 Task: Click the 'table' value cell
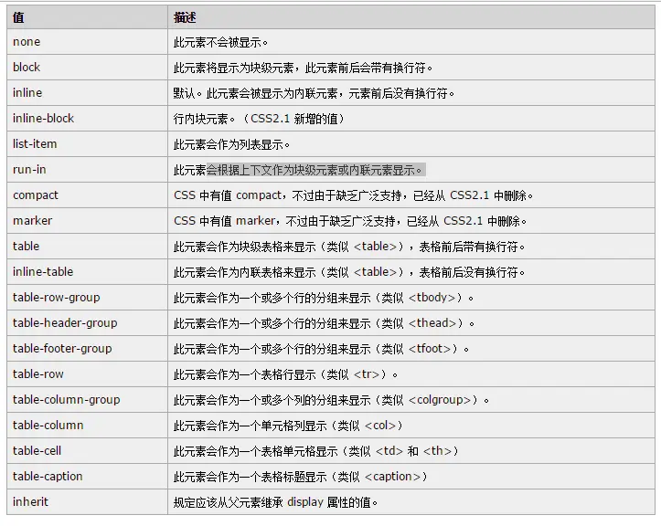87,246
